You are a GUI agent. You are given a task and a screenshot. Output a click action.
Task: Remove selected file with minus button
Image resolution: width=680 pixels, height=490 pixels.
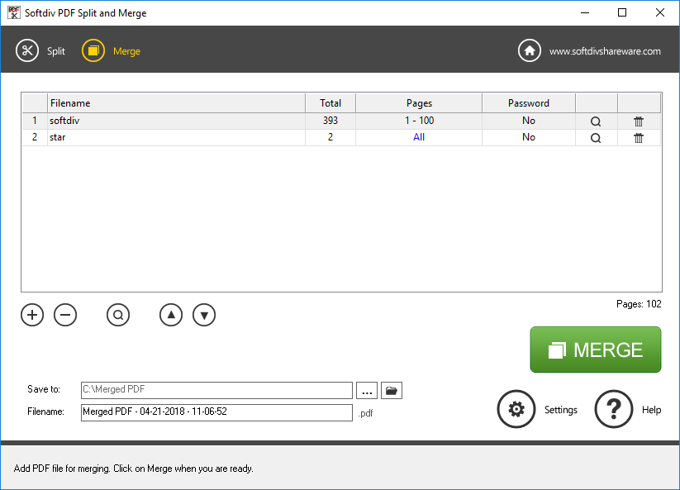point(65,315)
